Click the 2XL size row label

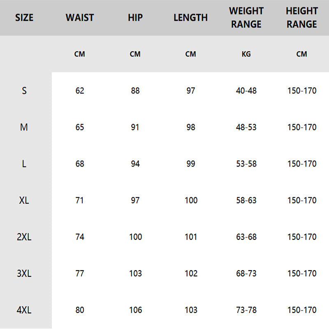(24, 237)
